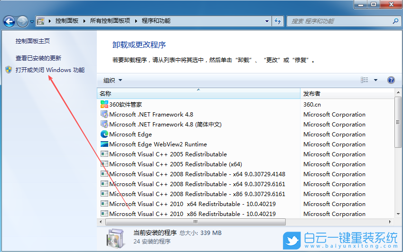Maximize the Programs and Features window
The image size is (403, 252).
click(x=374, y=4)
